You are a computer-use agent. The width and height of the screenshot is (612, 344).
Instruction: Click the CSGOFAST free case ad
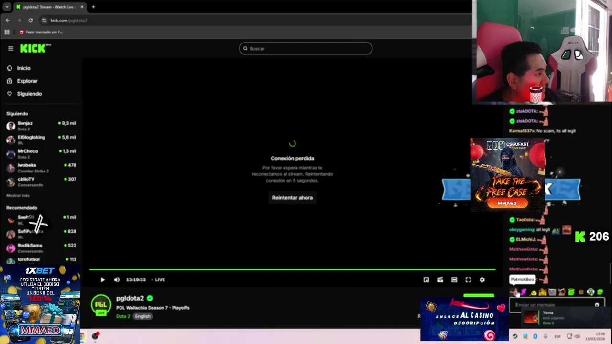(x=507, y=175)
